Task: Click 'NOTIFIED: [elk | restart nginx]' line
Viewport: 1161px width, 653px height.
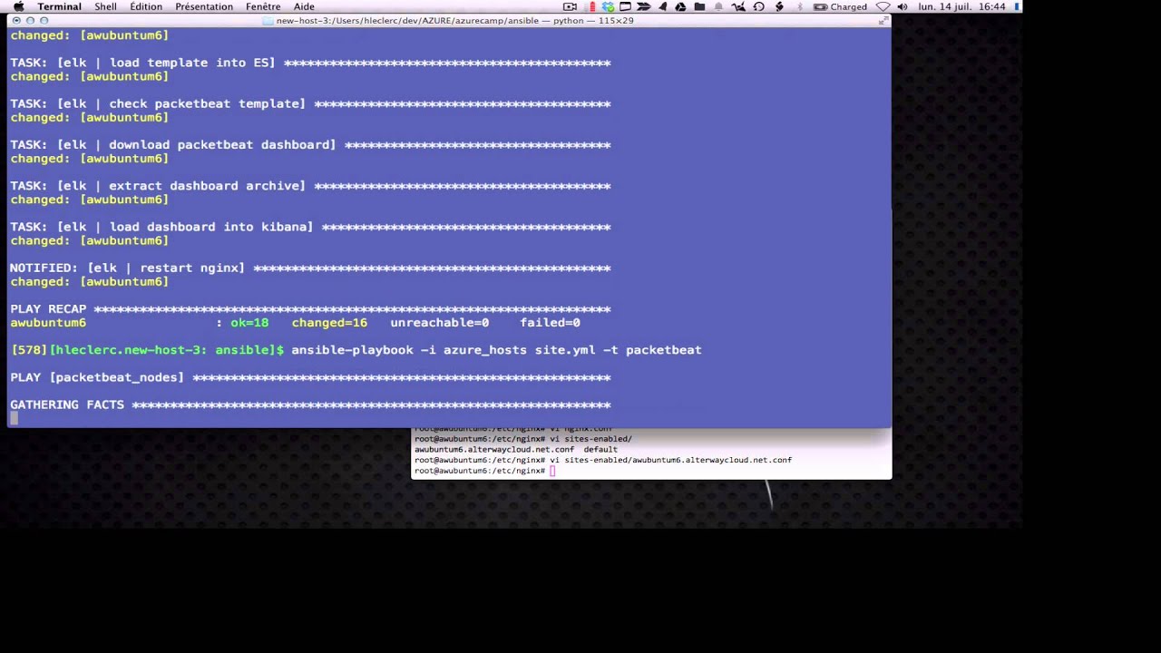Action: click(310, 268)
